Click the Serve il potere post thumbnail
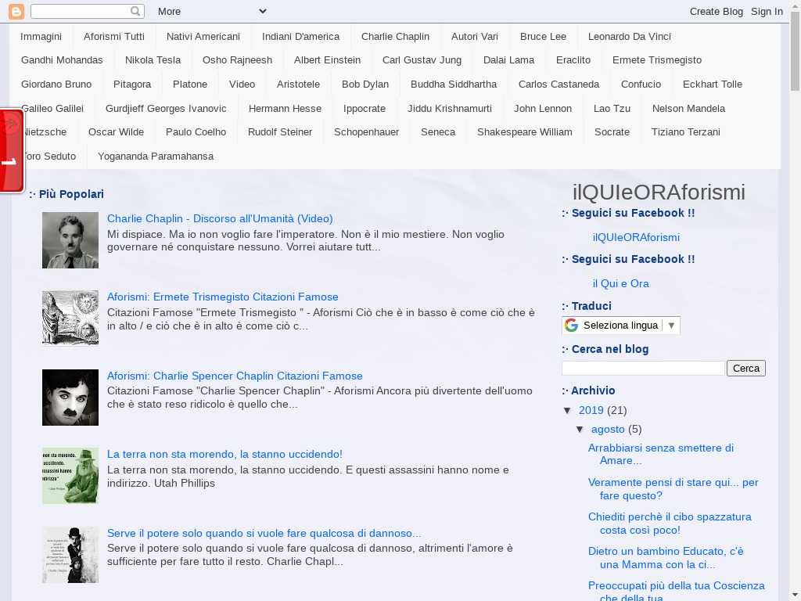Screen dimensions: 801x601 [70, 555]
